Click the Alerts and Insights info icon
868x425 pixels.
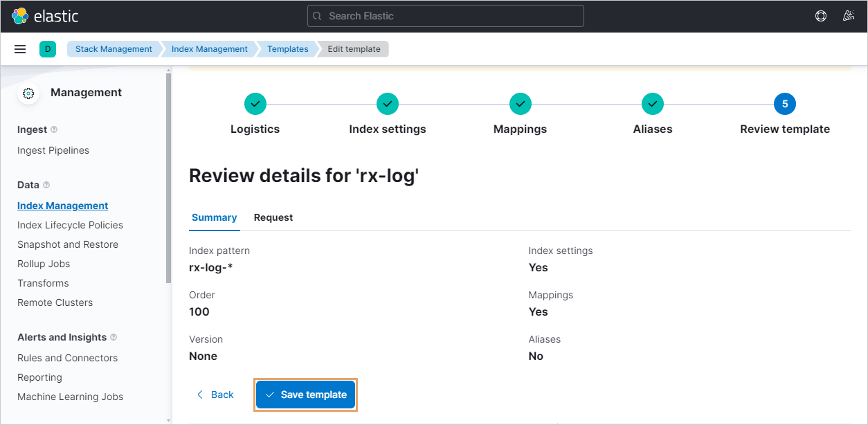(114, 337)
